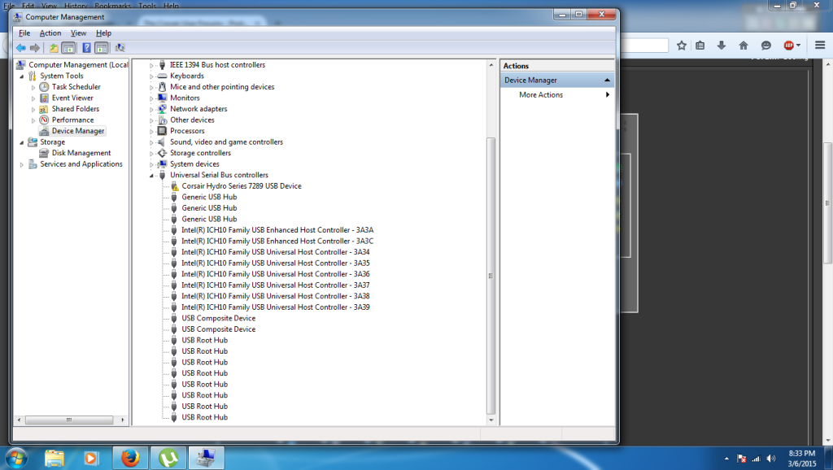This screenshot has height=470, width=833.
Task: Open the Action menu
Action: click(x=50, y=33)
